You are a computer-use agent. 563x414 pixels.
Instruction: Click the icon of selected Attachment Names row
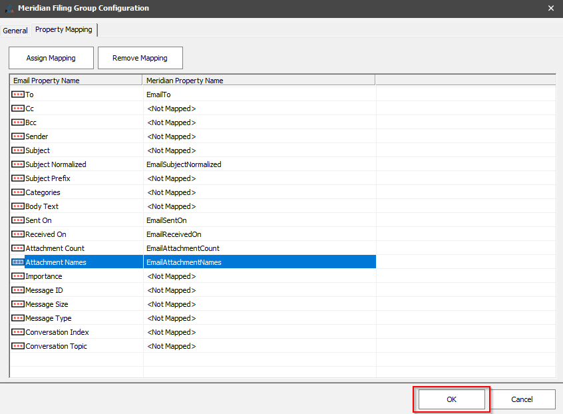[17, 262]
